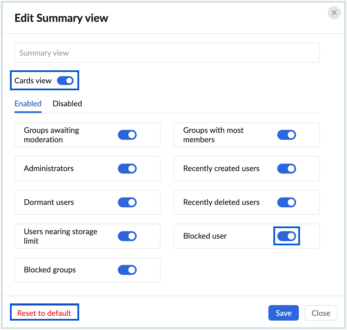Turn off the Administrators toggle
The height and width of the screenshot is (330, 347).
pyautogui.click(x=127, y=169)
